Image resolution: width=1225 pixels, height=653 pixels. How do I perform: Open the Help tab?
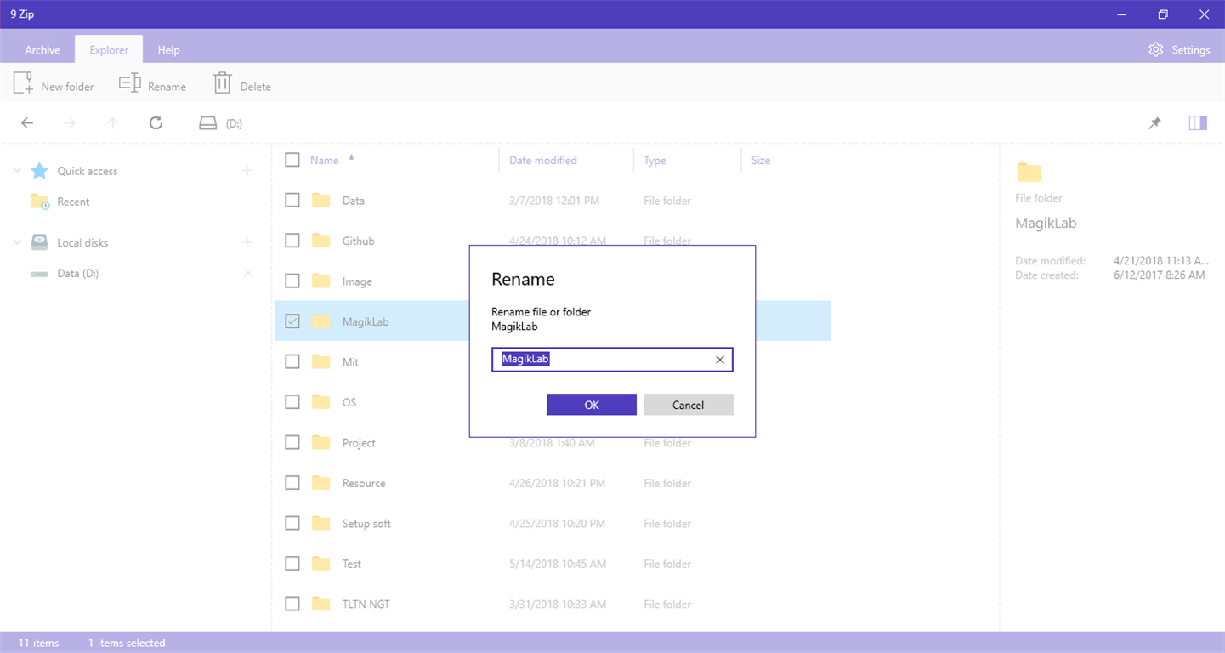tap(168, 49)
